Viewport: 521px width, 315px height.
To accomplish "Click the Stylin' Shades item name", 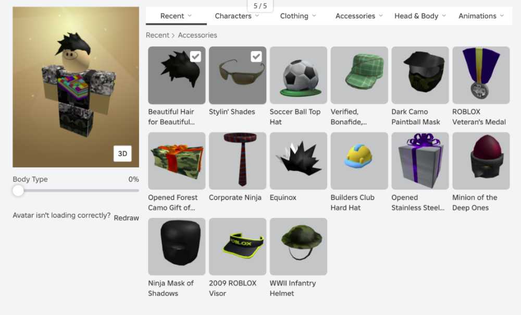I will (x=232, y=112).
